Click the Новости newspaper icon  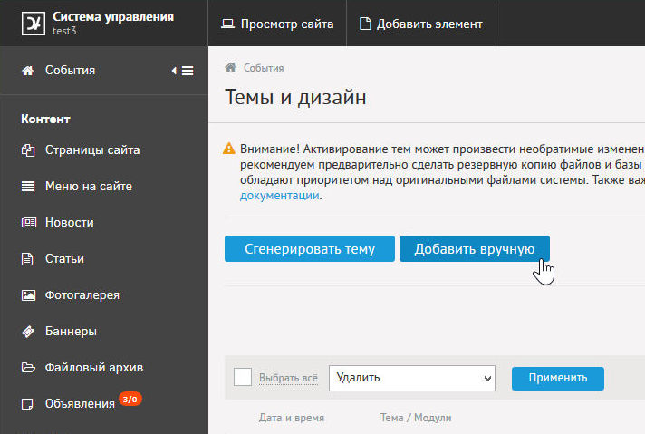pyautogui.click(x=27, y=223)
